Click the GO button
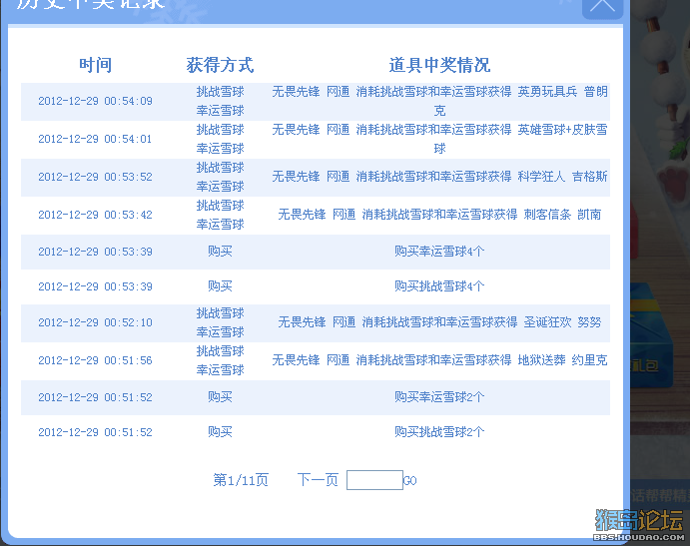The height and width of the screenshot is (546, 690). (x=409, y=480)
